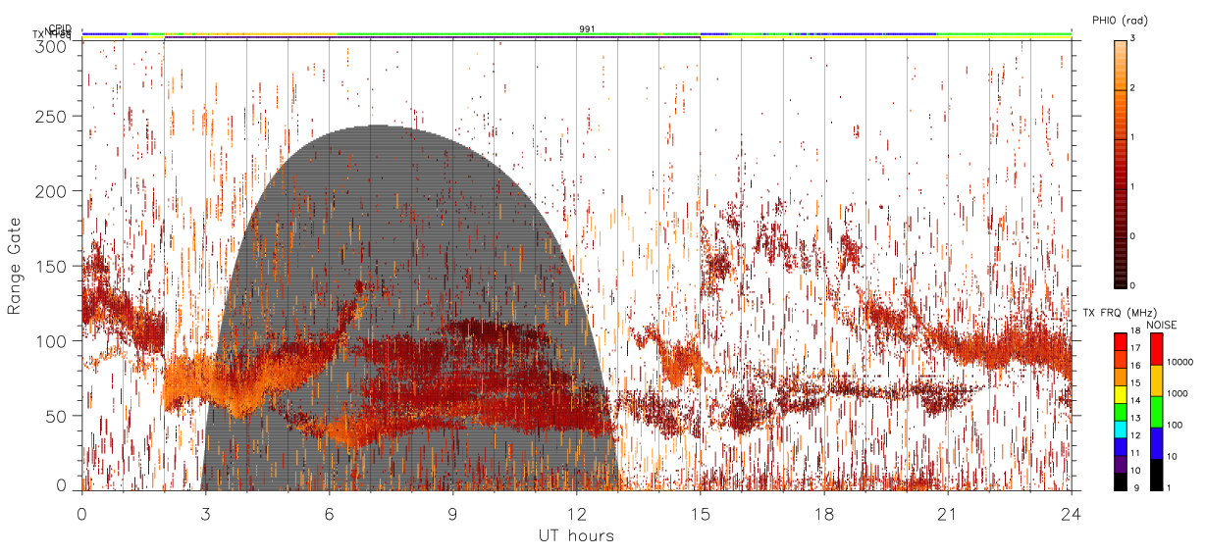The image size is (1205, 556).
Task: Click the 'CPID' label at the top left
Action: coord(59,28)
